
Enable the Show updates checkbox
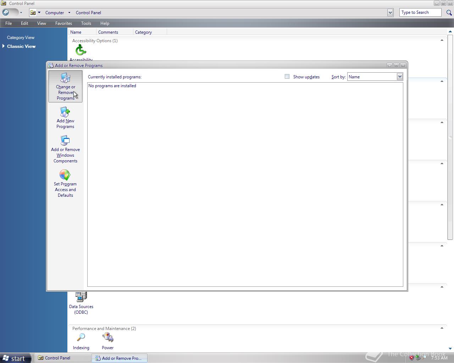(287, 77)
